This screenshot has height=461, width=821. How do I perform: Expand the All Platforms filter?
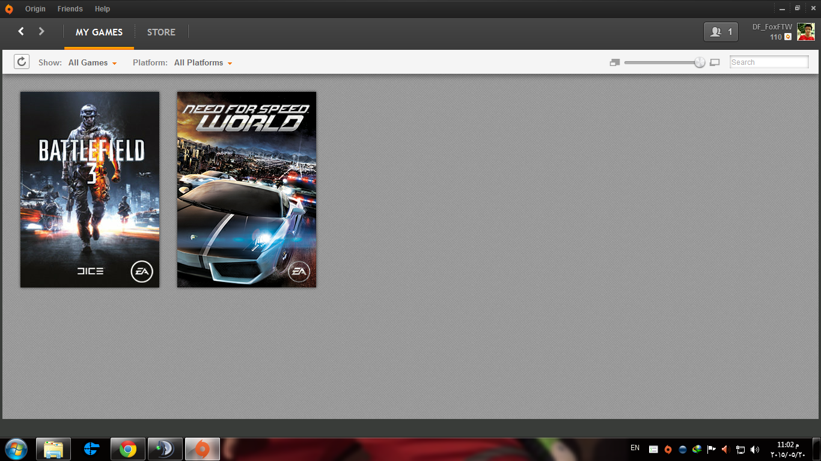(203, 62)
